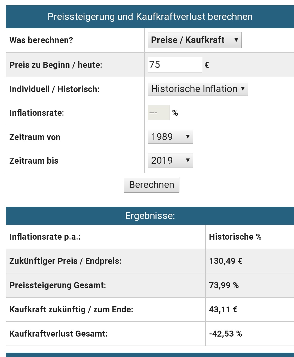
Task: Click the Zeitraum bis label
Action: coord(34,161)
